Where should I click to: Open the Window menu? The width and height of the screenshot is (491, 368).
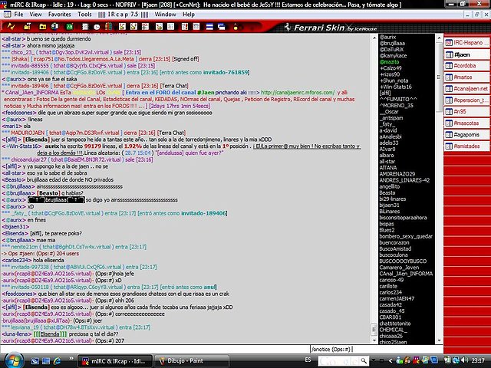tap(166, 15)
